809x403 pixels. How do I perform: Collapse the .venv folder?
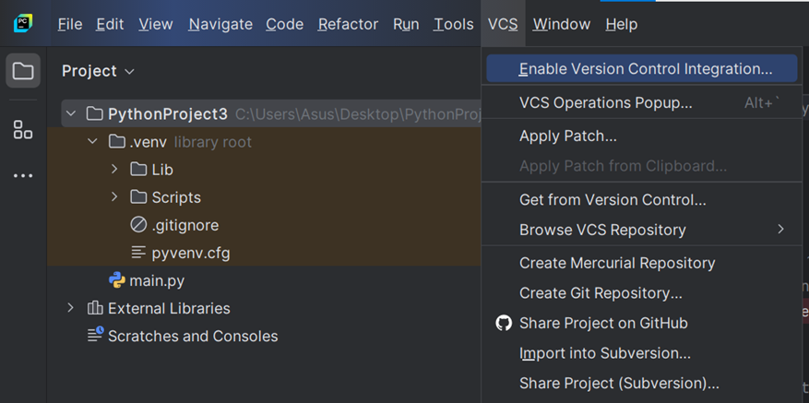click(x=92, y=142)
